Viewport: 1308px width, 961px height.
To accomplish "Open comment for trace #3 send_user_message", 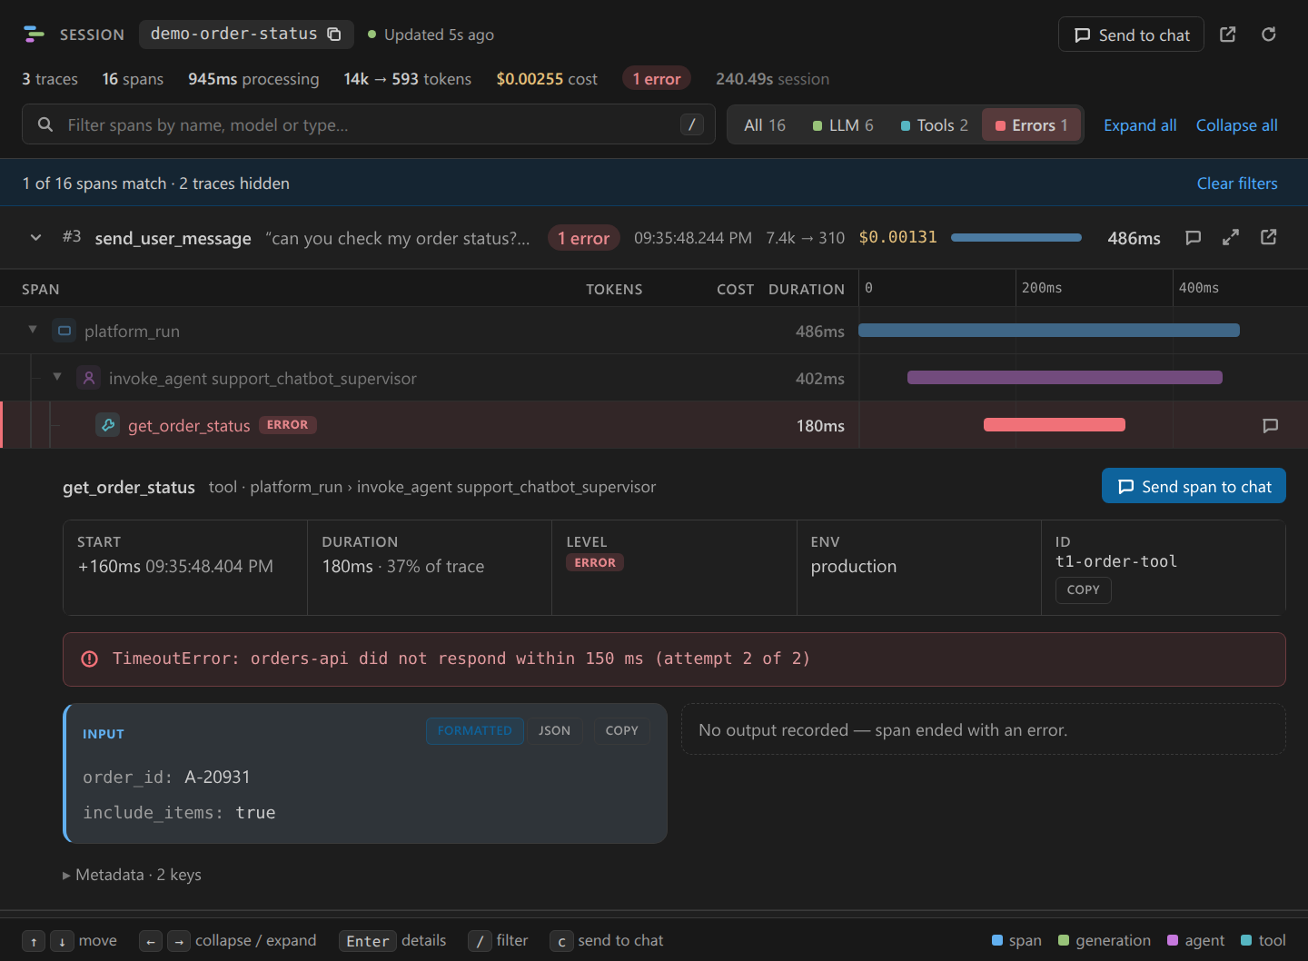I will pos(1194,238).
